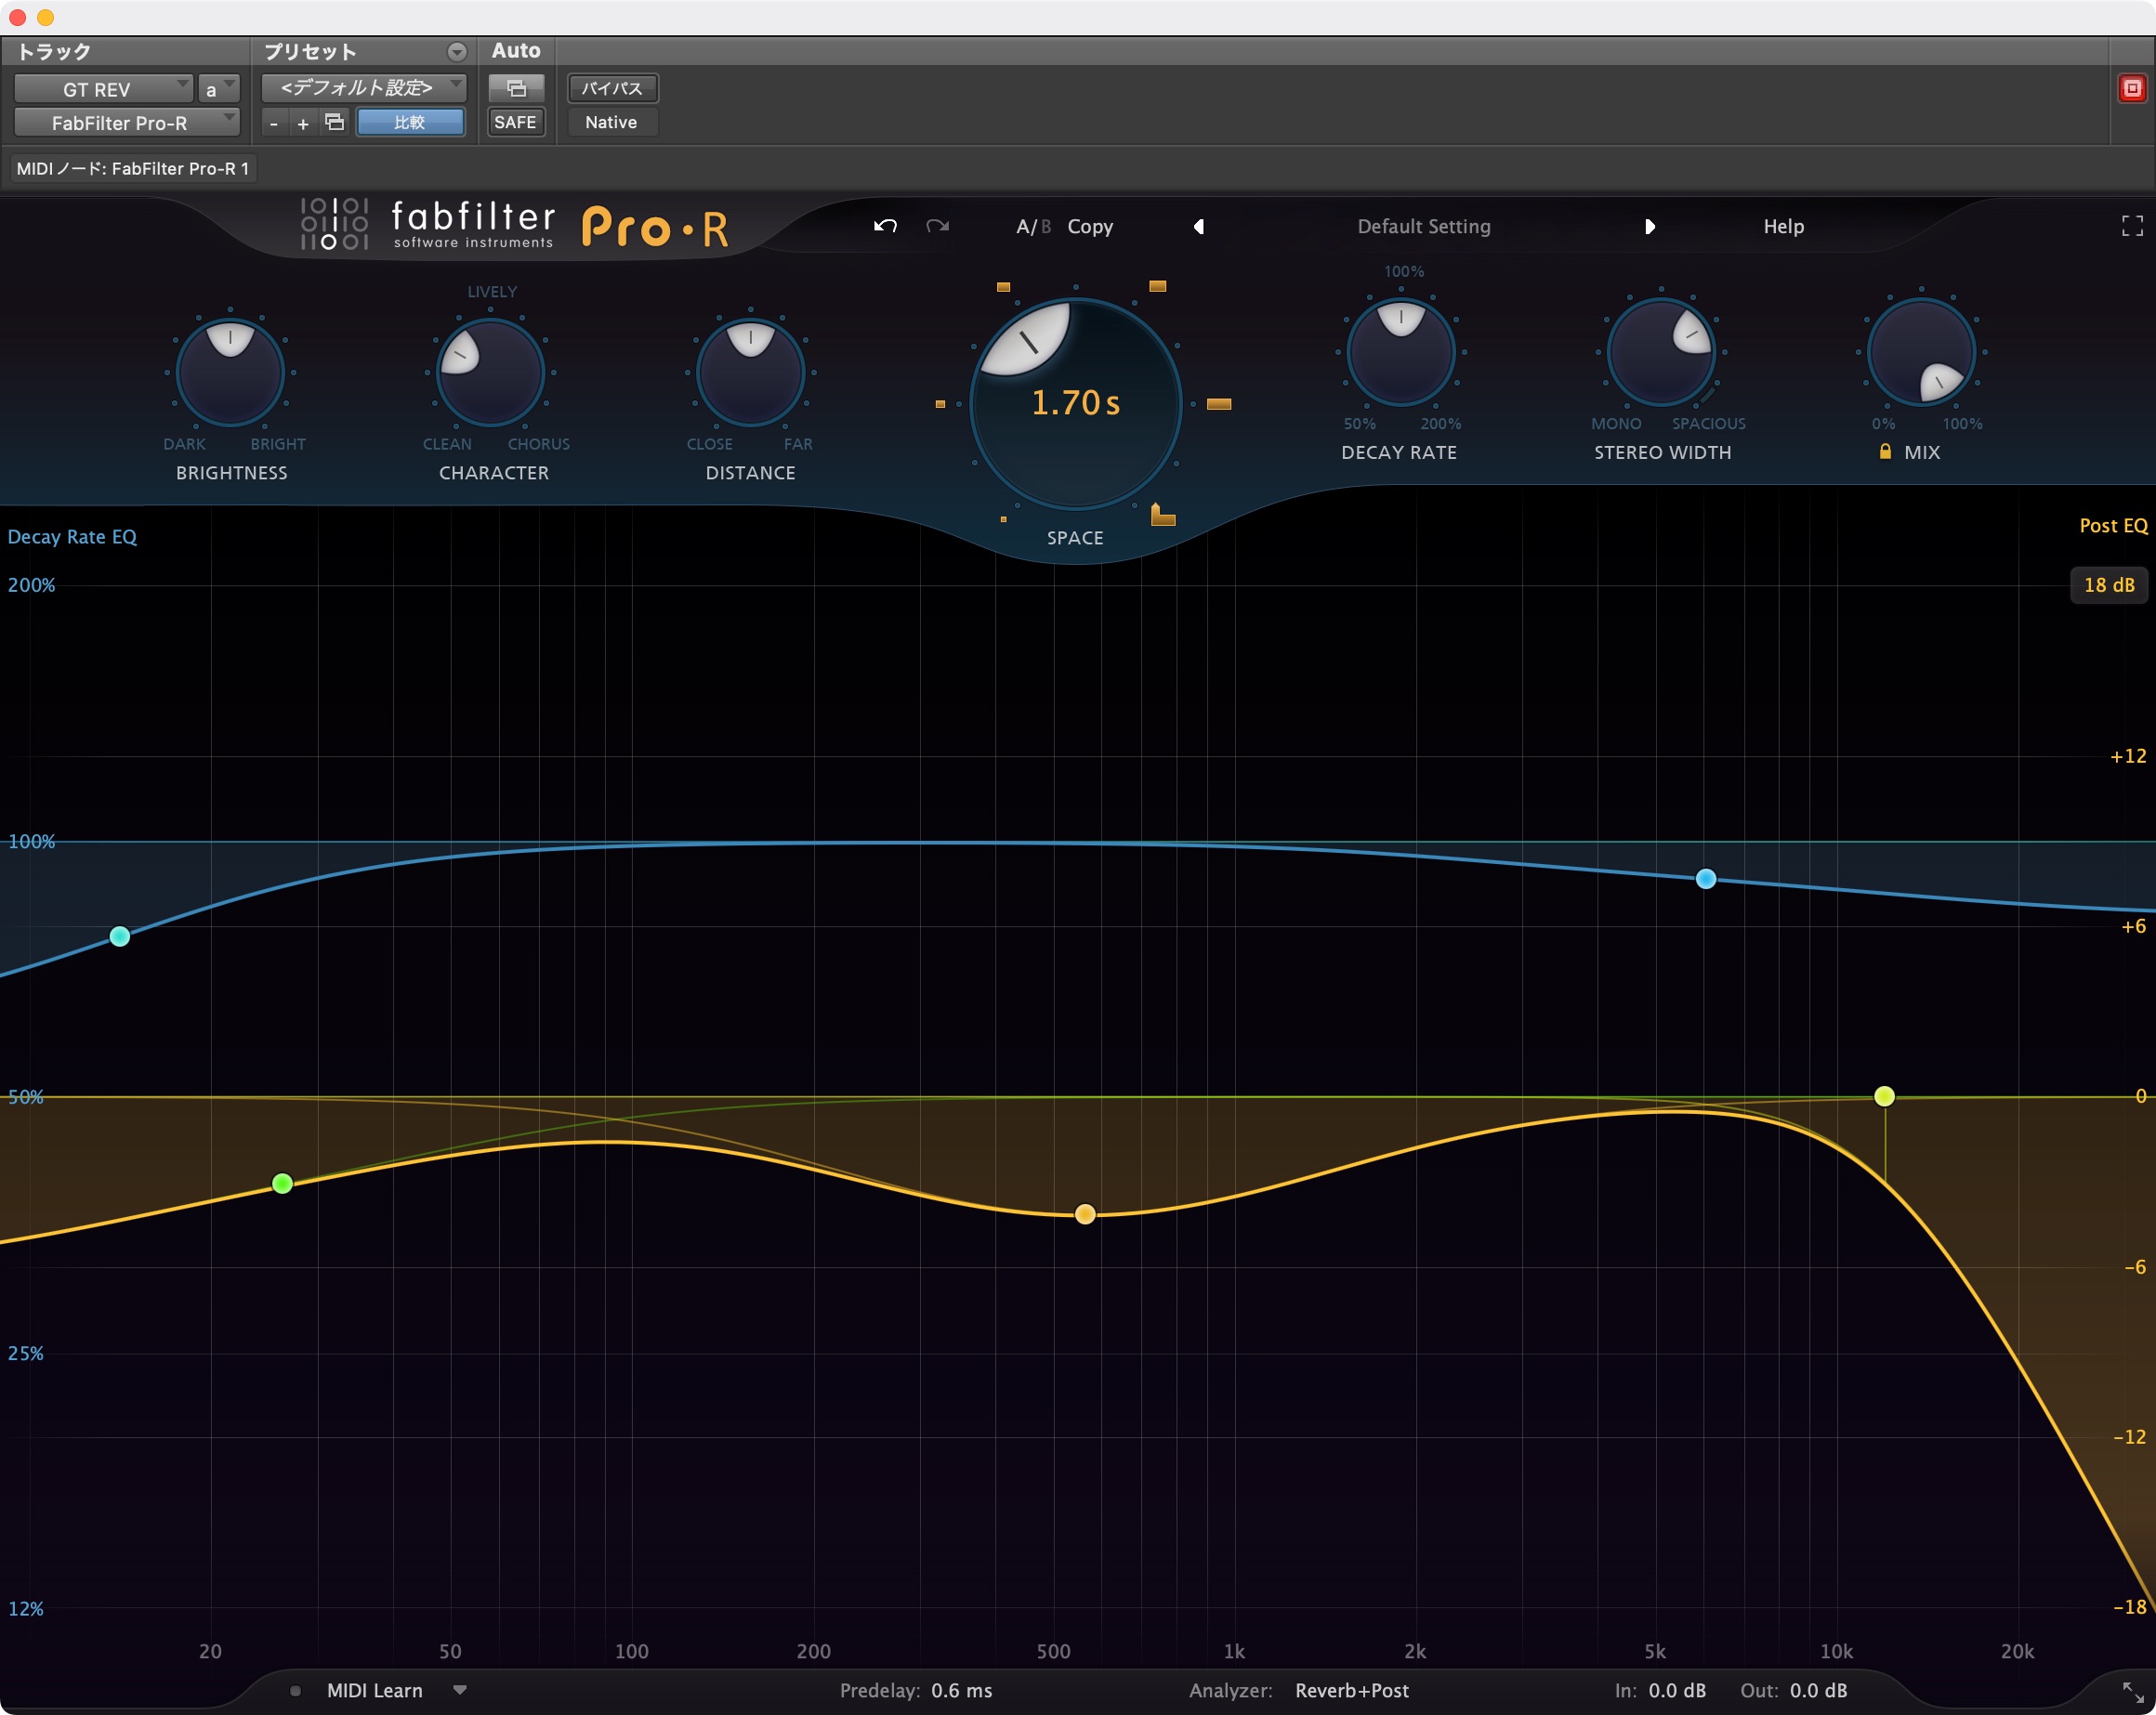2156x1715 pixels.
Task: Click the MIDI ノード: FabFilter Pro-R 1 label
Action: click(x=133, y=169)
